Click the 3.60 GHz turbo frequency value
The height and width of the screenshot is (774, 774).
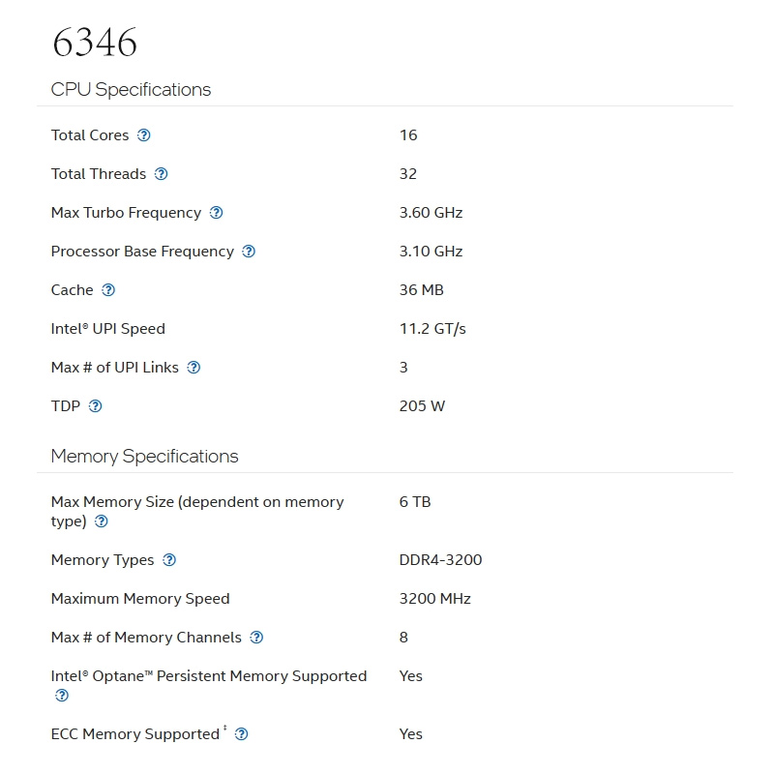431,213
